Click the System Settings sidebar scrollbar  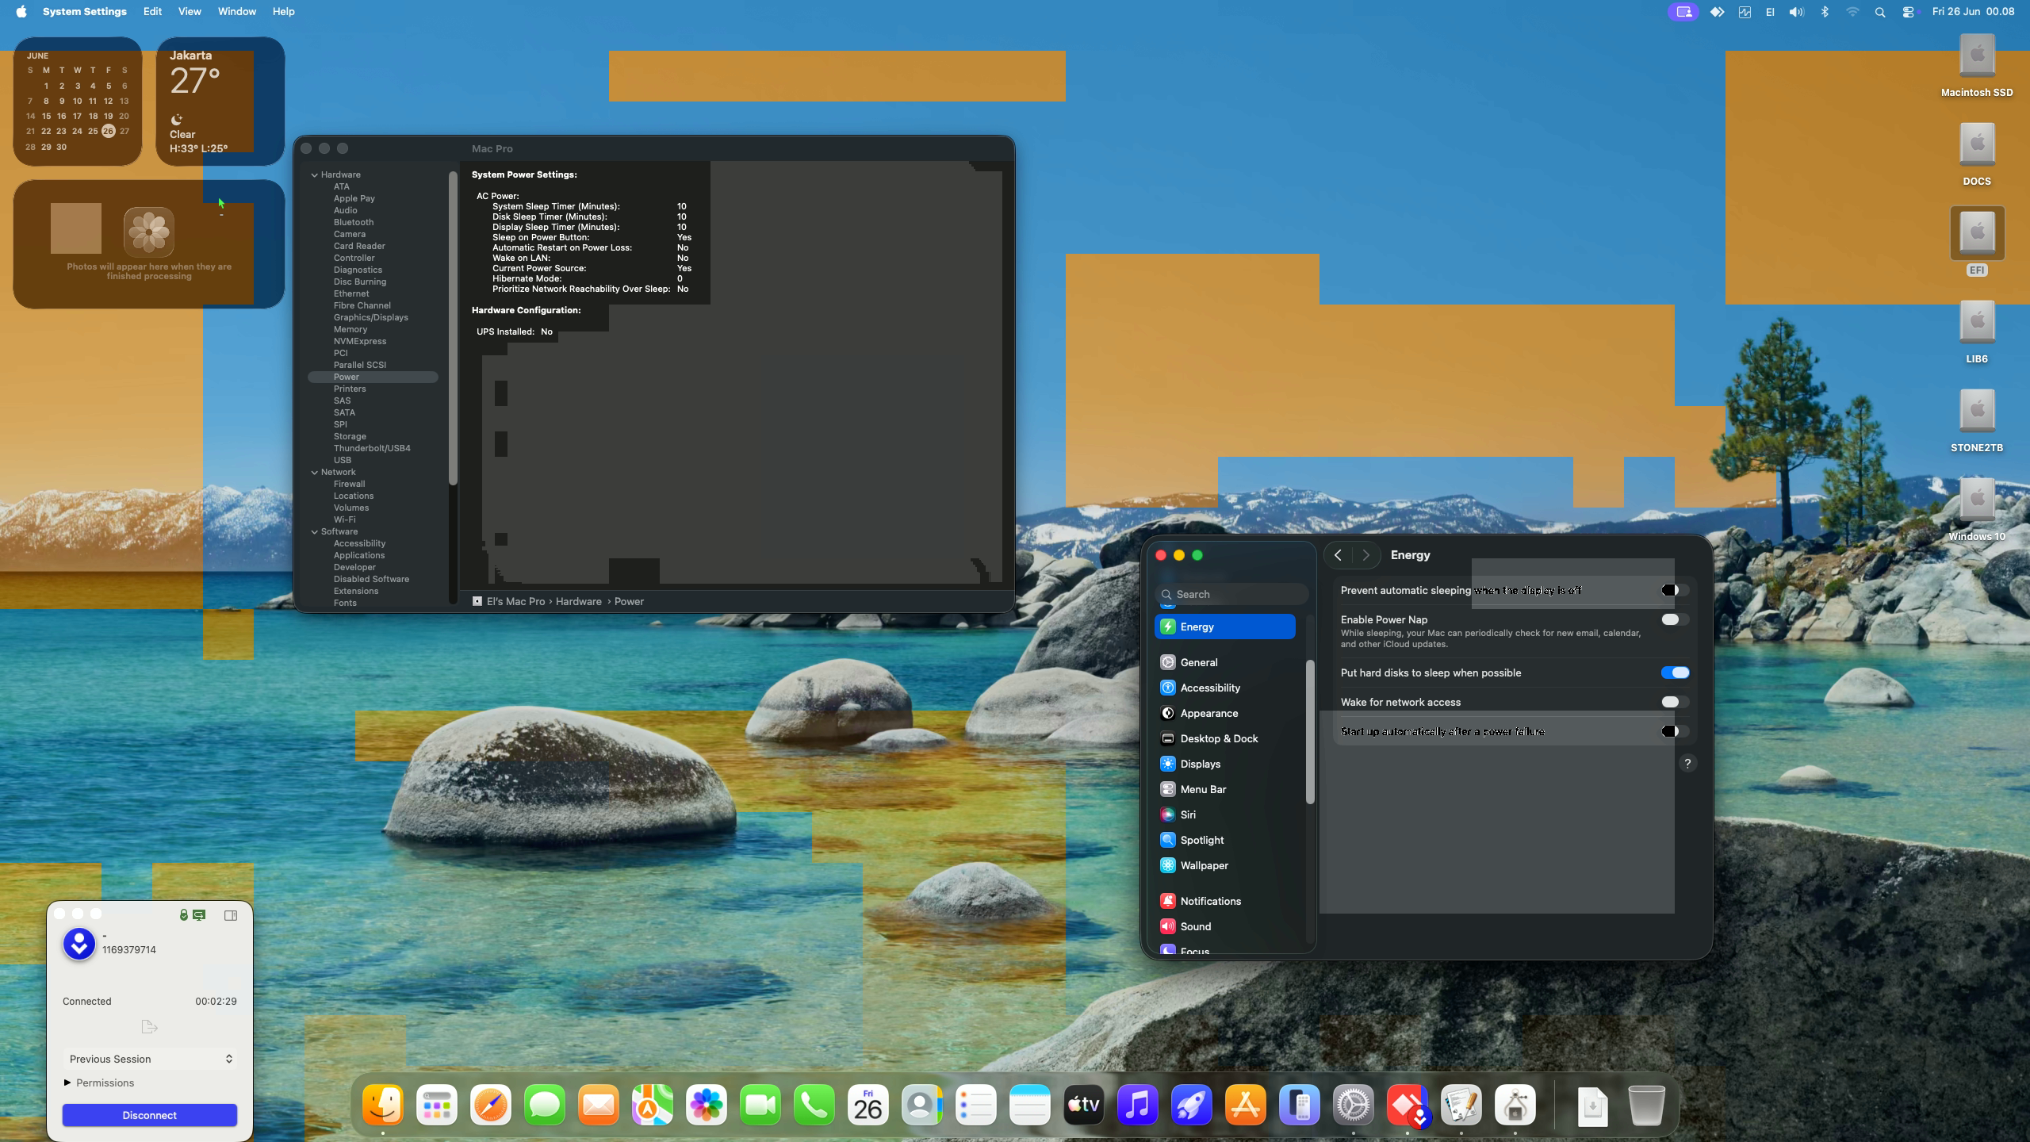coord(1310,731)
